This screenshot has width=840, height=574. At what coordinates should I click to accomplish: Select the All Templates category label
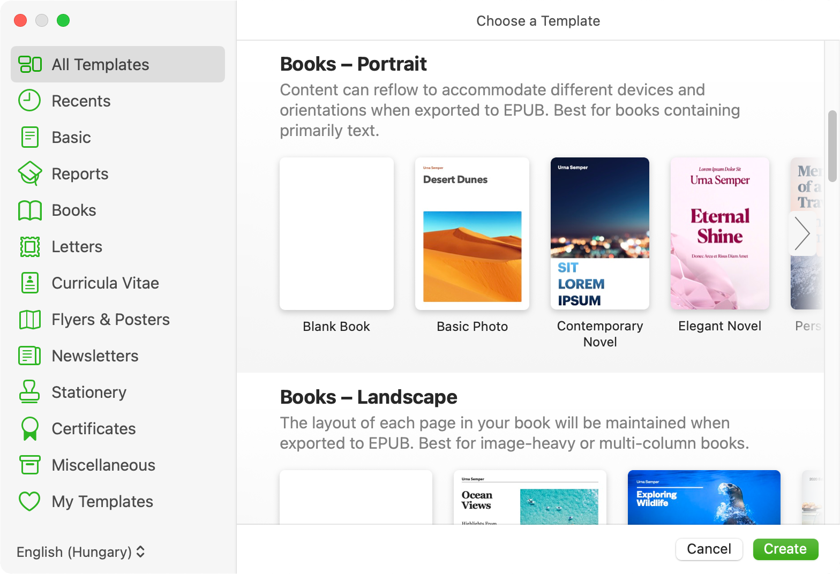[x=100, y=65]
